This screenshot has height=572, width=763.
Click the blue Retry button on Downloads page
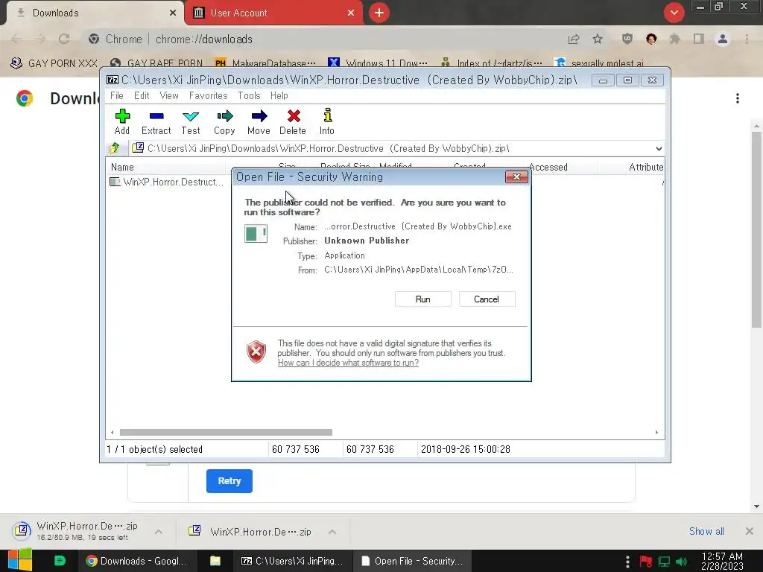[229, 481]
